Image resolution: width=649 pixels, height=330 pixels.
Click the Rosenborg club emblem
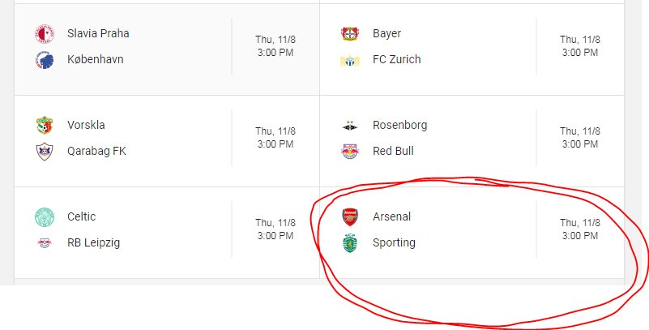[350, 126]
